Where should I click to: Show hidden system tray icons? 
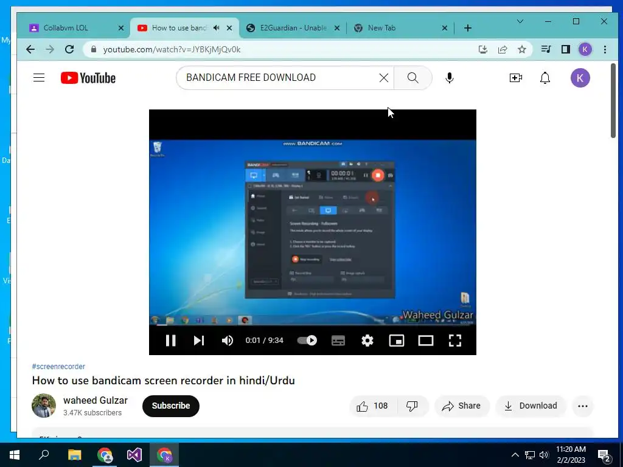pos(515,455)
